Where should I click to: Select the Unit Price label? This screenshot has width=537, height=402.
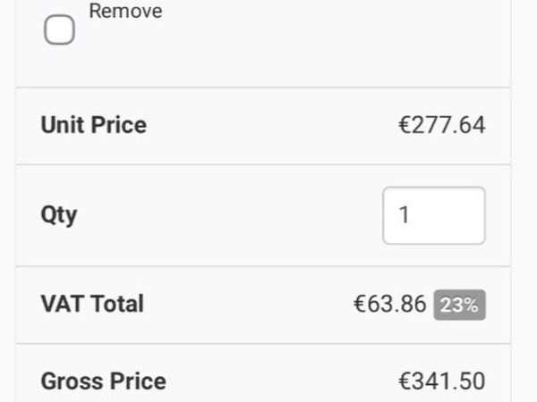click(x=93, y=125)
